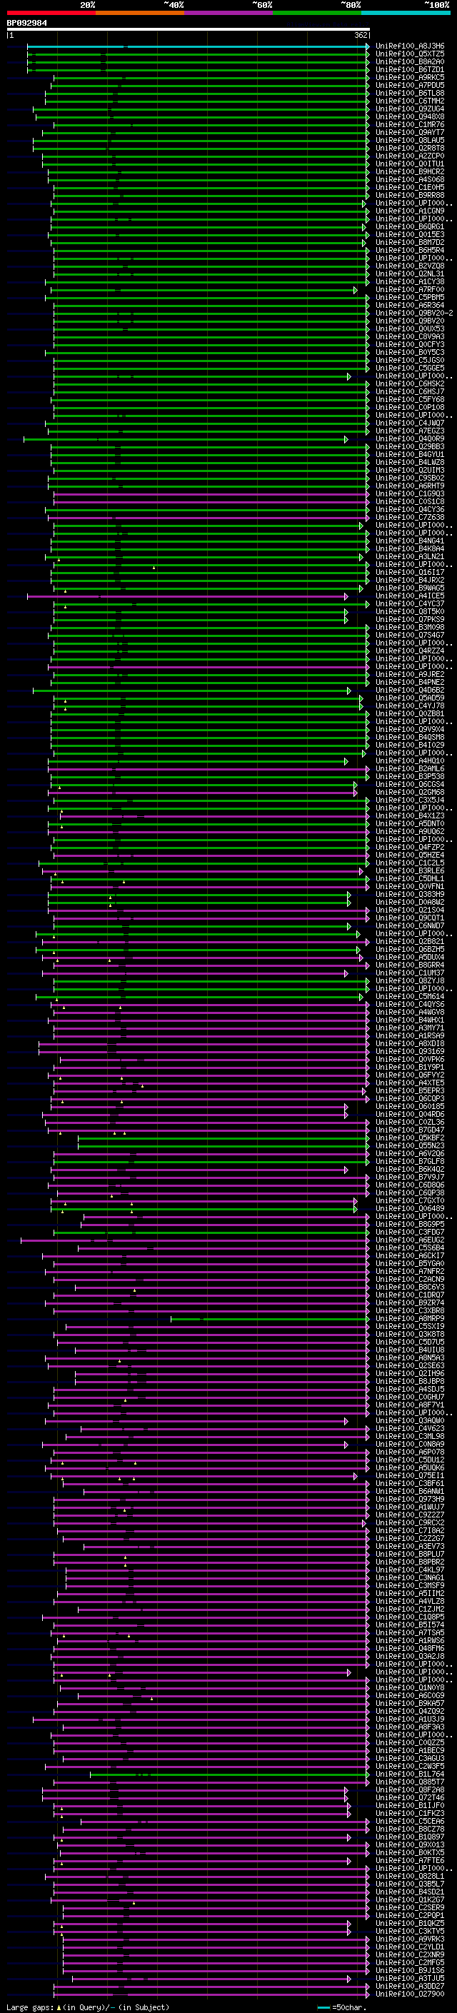Open hit UniRef100_A9UQ62

tap(410, 831)
